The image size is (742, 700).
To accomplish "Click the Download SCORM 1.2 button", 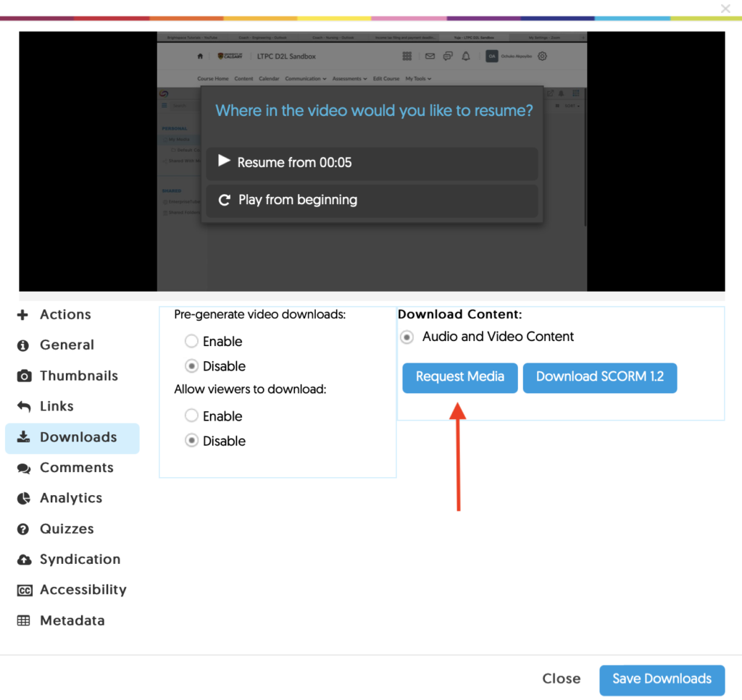I will point(600,378).
